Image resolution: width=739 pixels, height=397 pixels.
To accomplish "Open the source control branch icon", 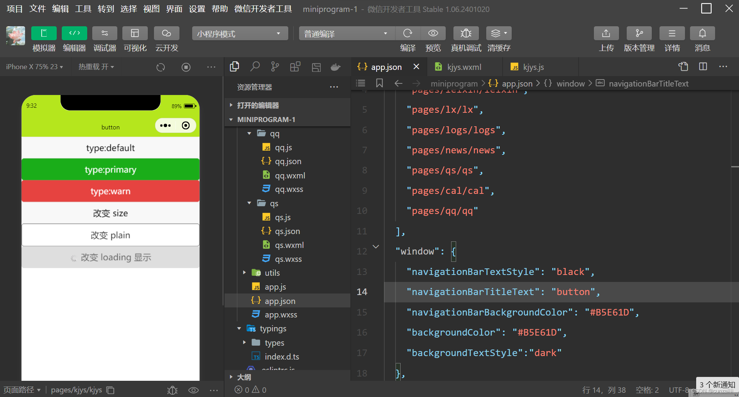I will click(x=275, y=67).
